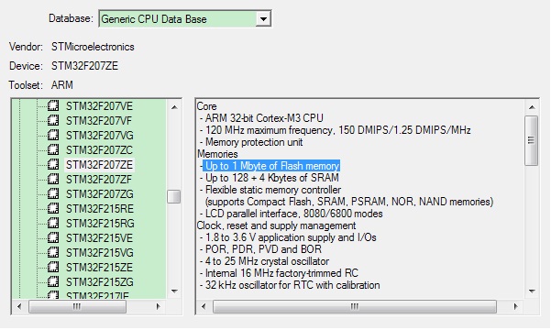
Task: Click device list scroll down arrow
Action: click(174, 291)
